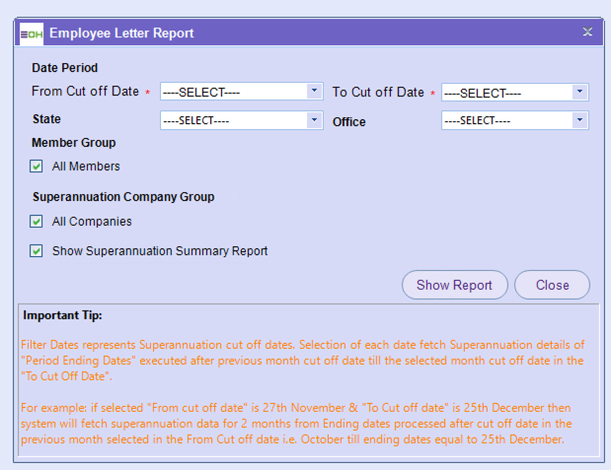Toggle the All Companies checkbox
The height and width of the screenshot is (470, 611).
click(x=37, y=222)
